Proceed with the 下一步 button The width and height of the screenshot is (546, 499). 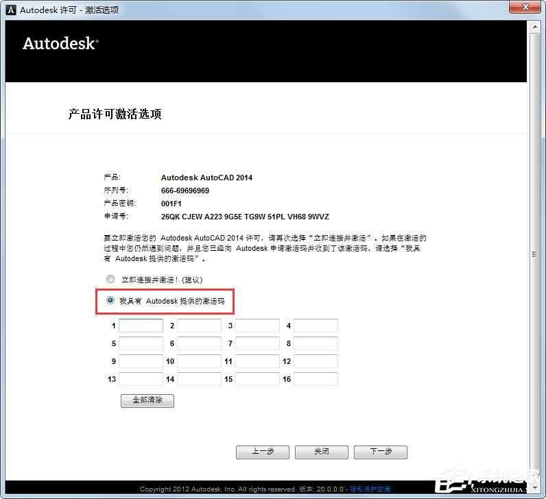(x=381, y=452)
